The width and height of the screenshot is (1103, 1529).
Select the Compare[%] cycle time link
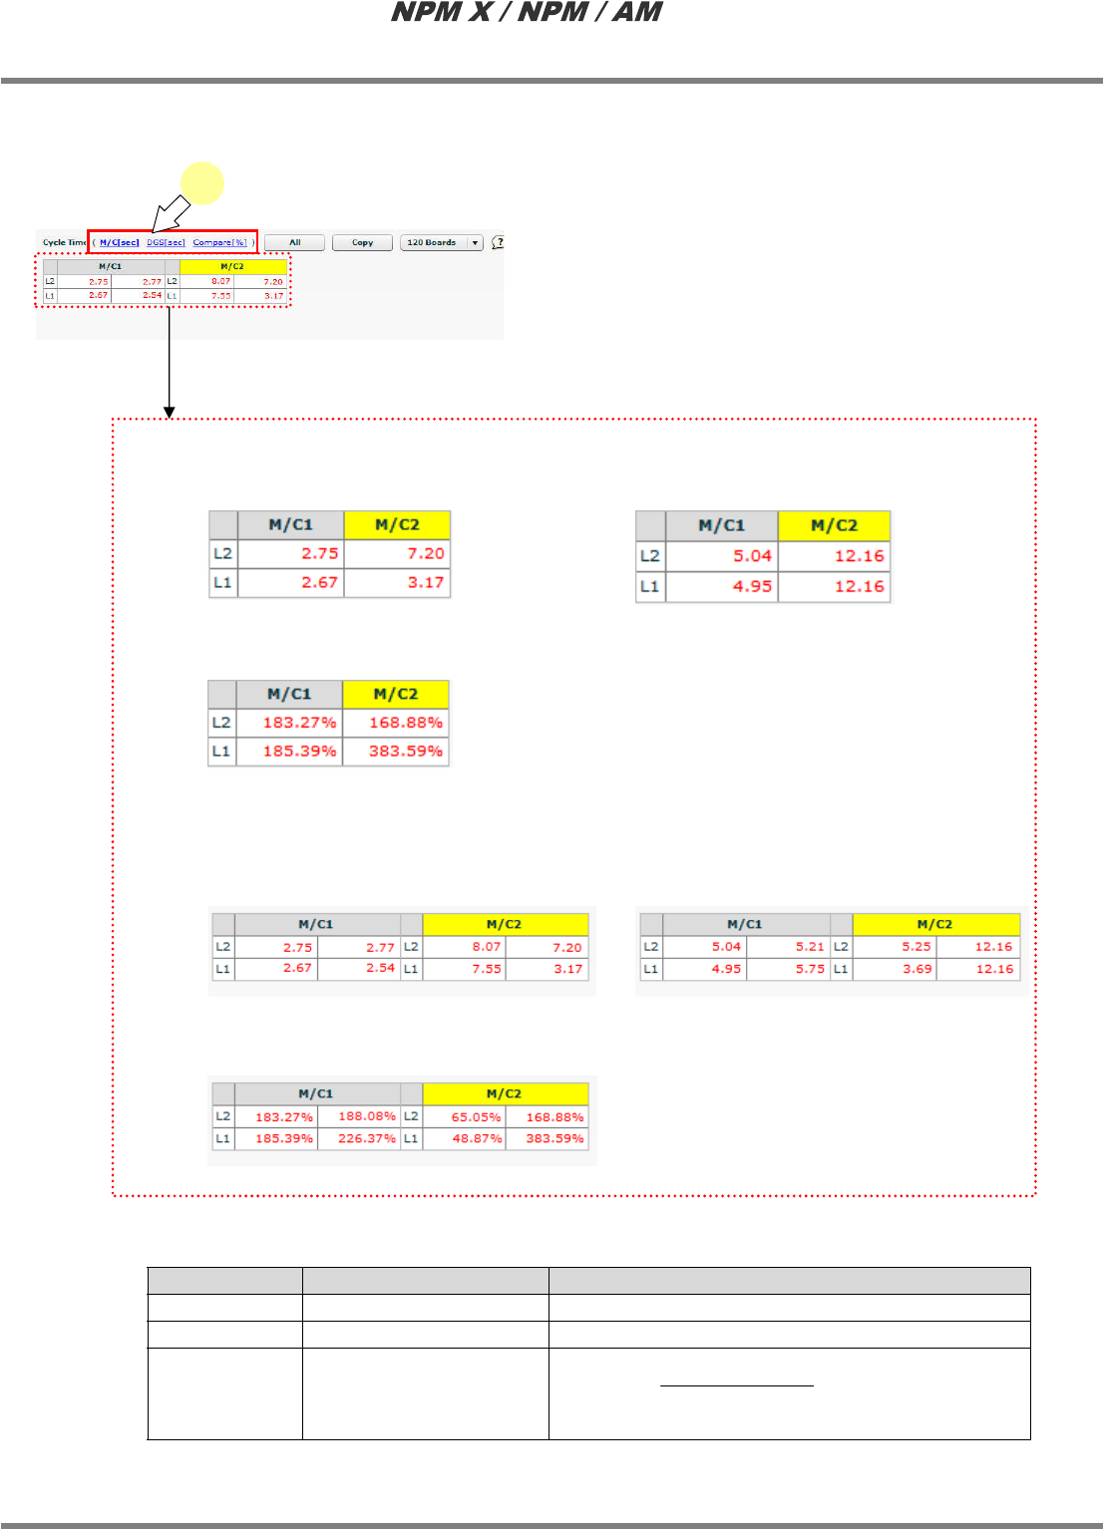(219, 242)
